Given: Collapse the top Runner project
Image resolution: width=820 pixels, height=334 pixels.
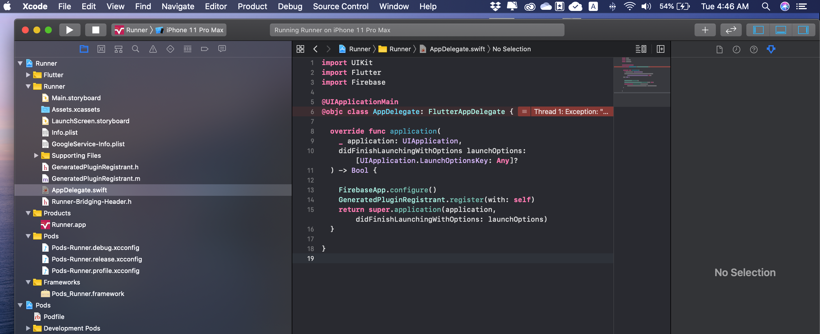Looking at the screenshot, I should [20, 63].
